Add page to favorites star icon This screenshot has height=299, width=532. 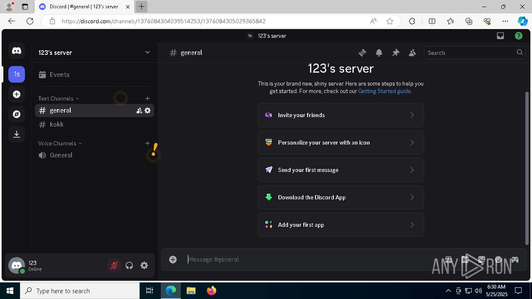pyautogui.click(x=390, y=21)
